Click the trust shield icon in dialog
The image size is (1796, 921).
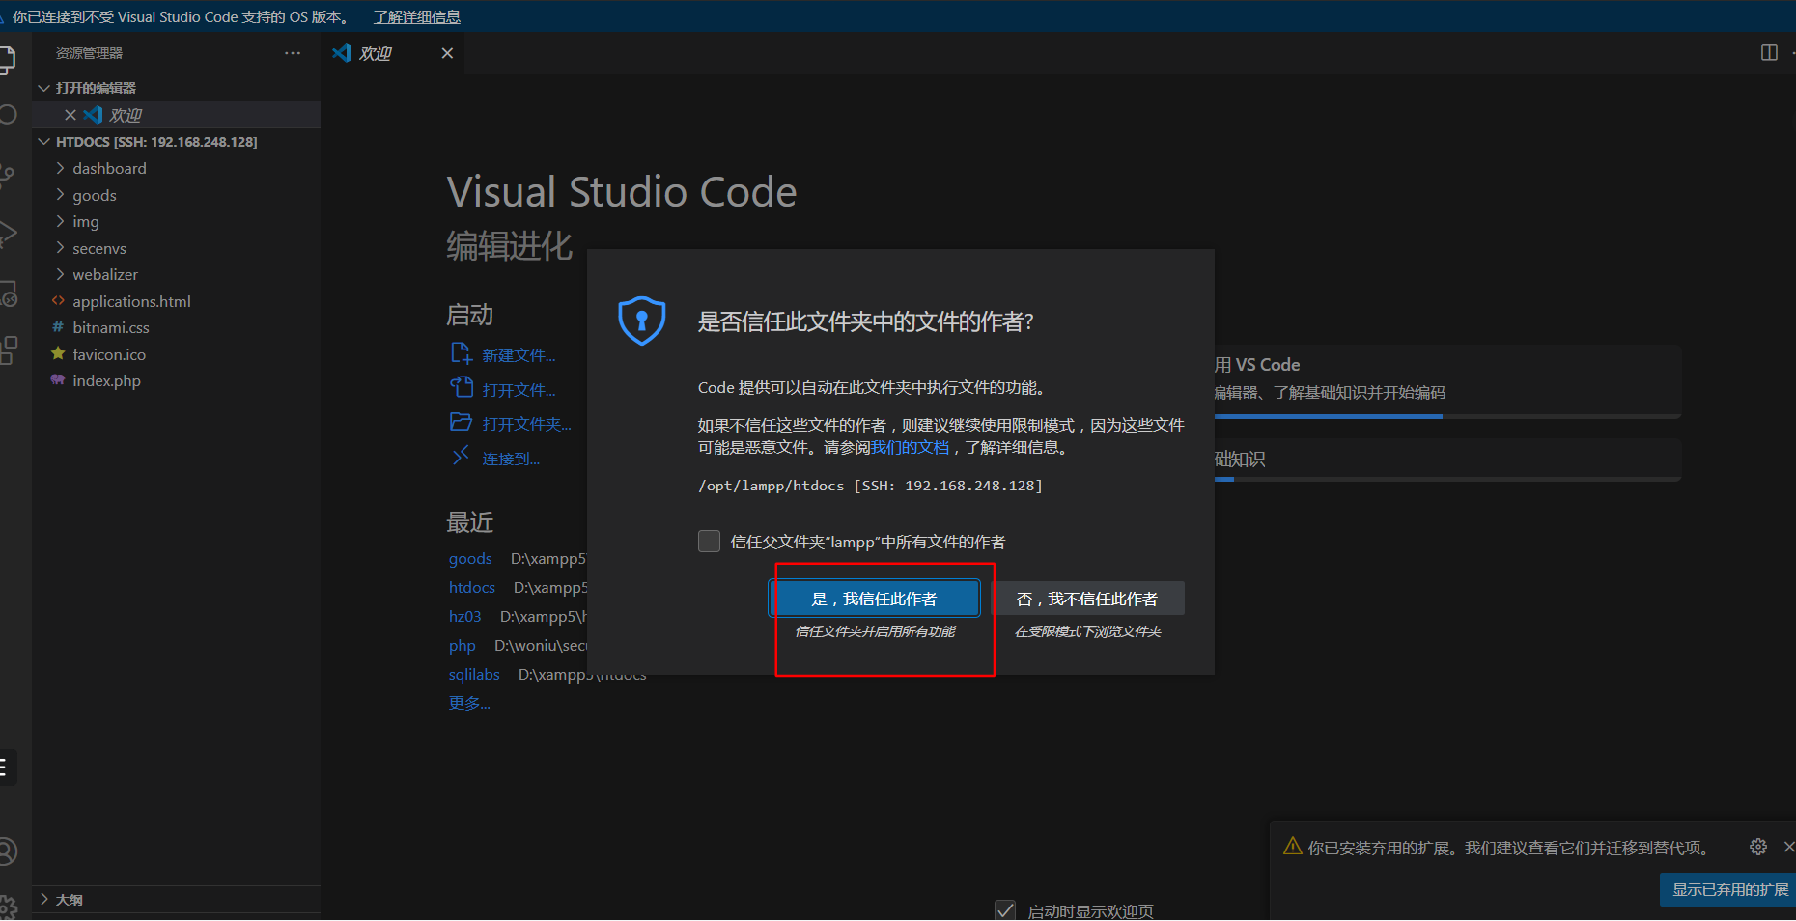tap(642, 321)
